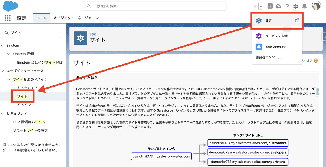
Task: Click the setup gear icon in header
Action: pyautogui.click(x=295, y=6)
